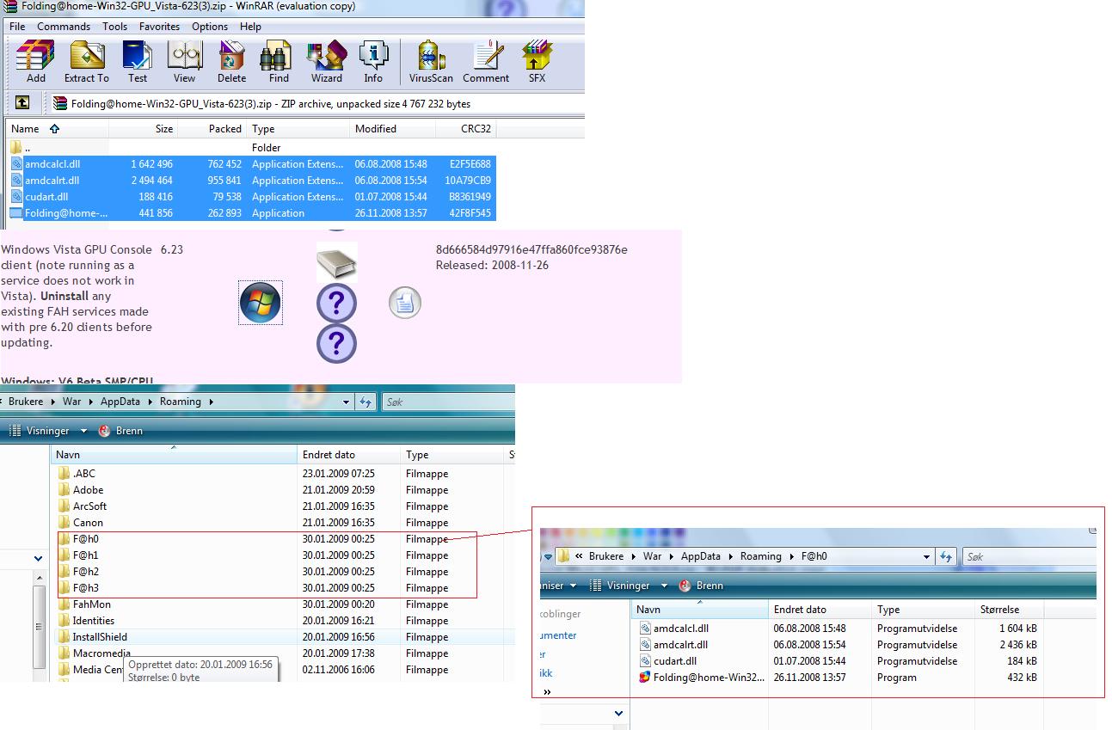Select amdcalrt.dll in WinRAR archive

252,181
